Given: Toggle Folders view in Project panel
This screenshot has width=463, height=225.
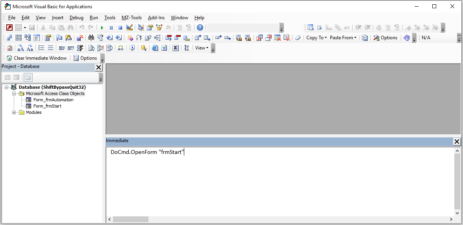Looking at the screenshot, I should [x=28, y=77].
